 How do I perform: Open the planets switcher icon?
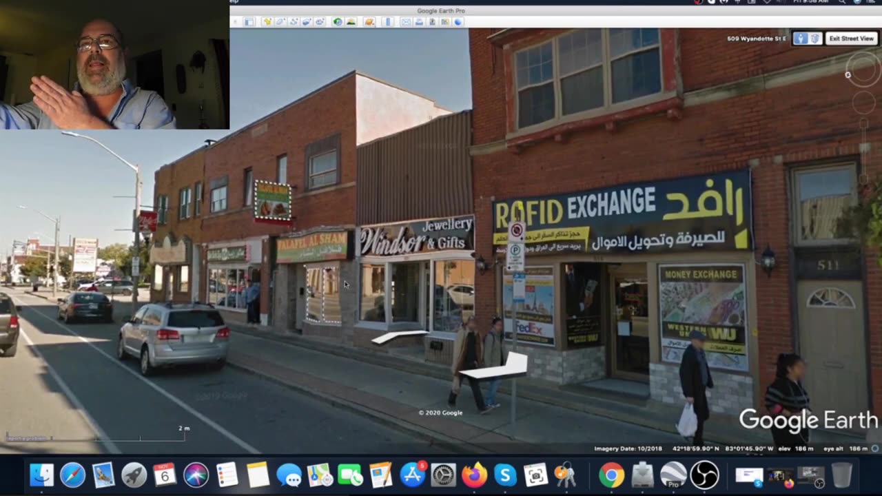[x=369, y=22]
